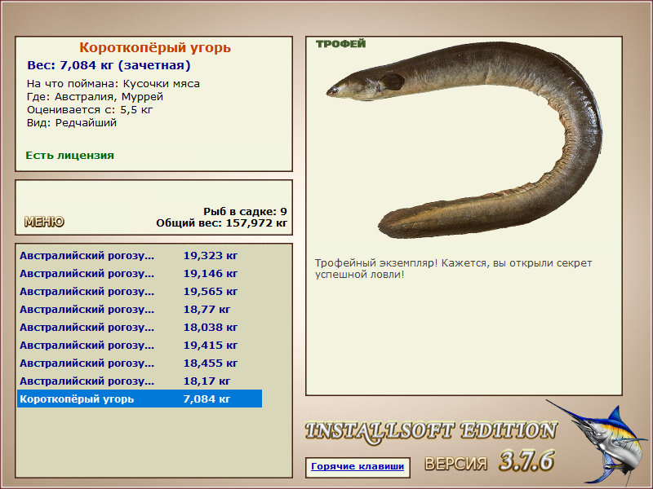Select the fish row weighing 19,146 кг
This screenshot has width=653, height=489.
click(x=140, y=274)
